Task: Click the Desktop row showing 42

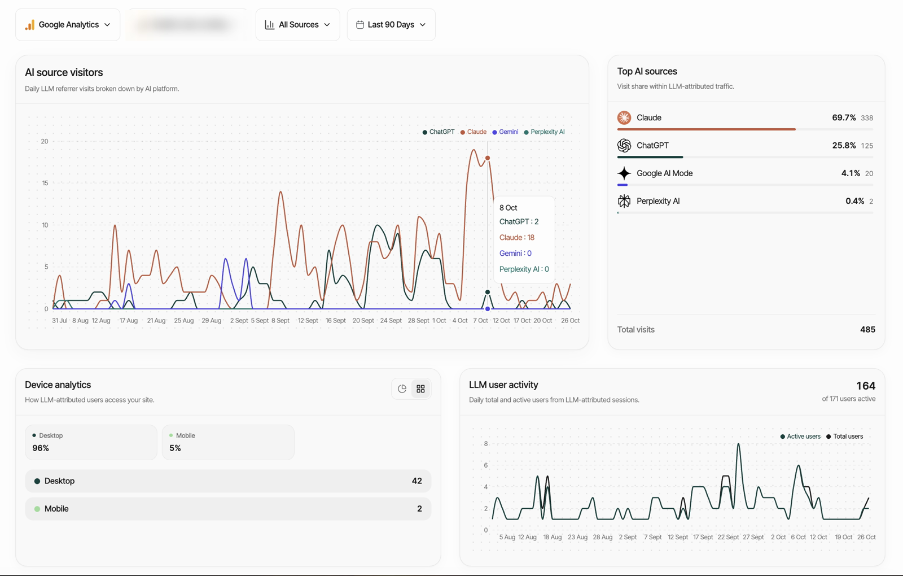Action: (x=228, y=481)
